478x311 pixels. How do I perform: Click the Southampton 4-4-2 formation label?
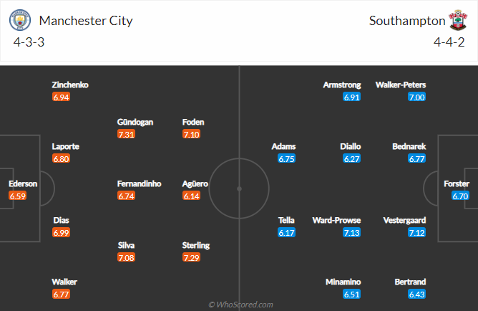point(451,42)
